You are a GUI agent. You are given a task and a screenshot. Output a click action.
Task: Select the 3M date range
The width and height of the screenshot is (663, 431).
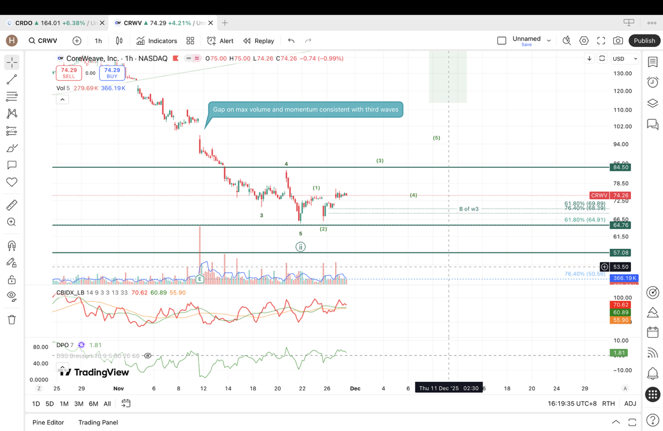[x=79, y=403]
